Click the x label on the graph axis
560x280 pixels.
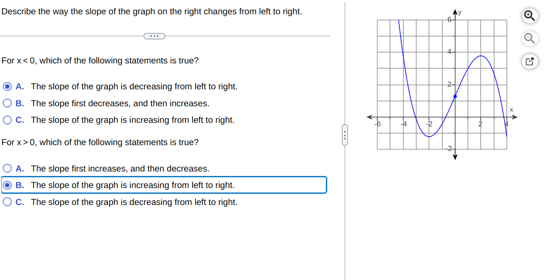[x=512, y=109]
